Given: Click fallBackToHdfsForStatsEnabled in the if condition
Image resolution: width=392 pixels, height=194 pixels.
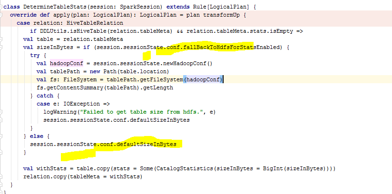Looking at the screenshot, I should [x=231, y=47].
